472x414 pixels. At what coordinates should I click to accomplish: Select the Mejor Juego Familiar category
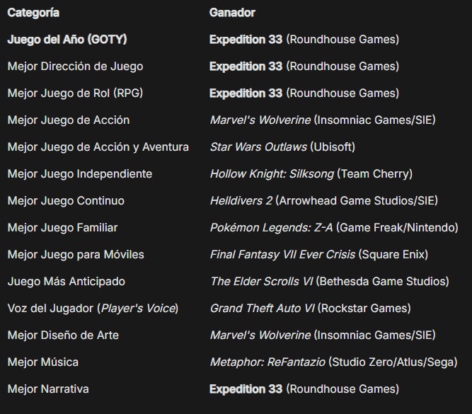[62, 228]
